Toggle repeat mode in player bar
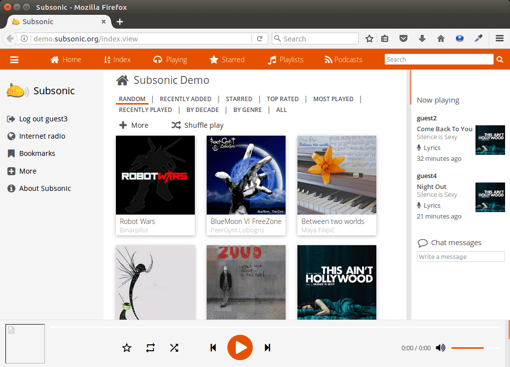This screenshot has height=367, width=510. pyautogui.click(x=150, y=348)
